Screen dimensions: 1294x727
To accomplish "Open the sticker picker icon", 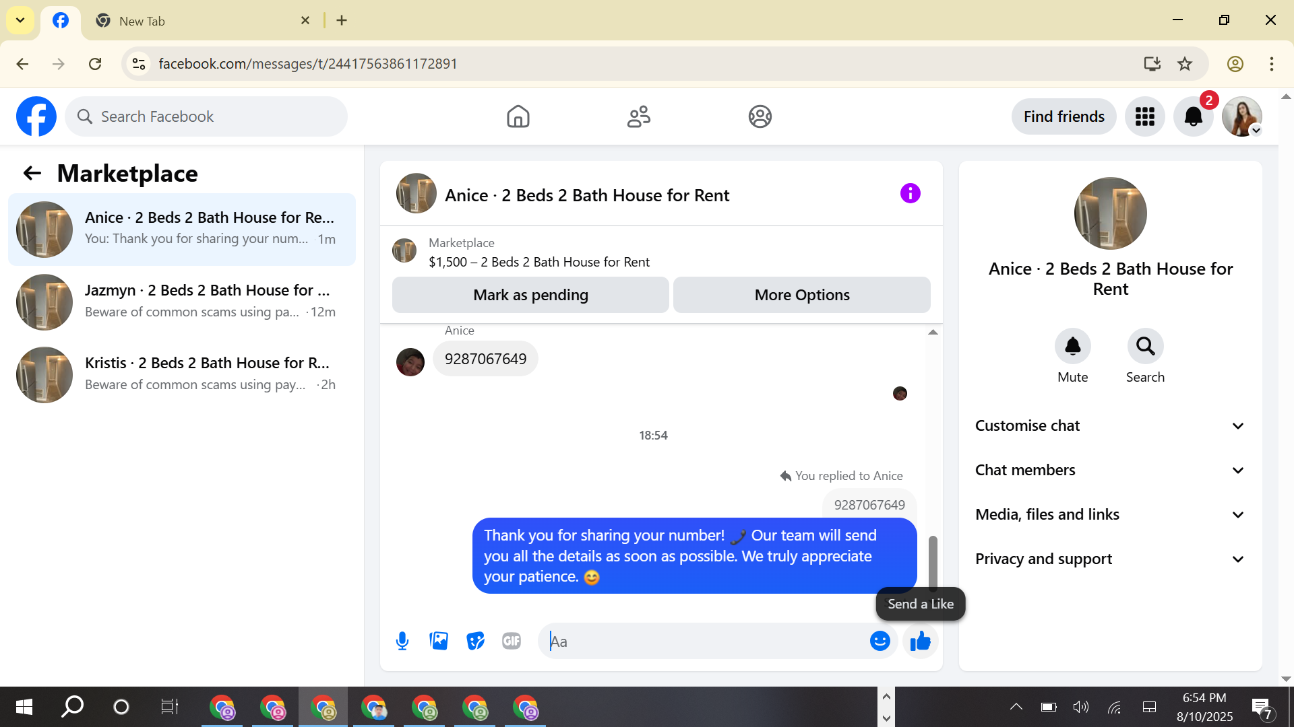I will 475,641.
